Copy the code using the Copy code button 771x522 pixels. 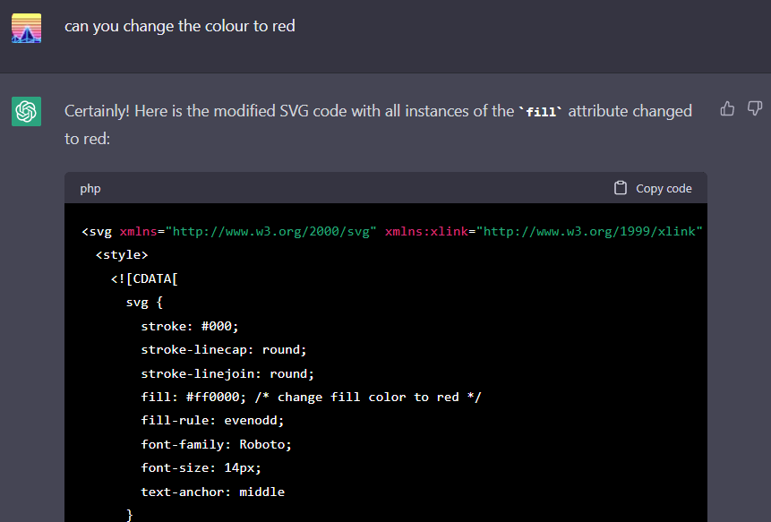[653, 188]
